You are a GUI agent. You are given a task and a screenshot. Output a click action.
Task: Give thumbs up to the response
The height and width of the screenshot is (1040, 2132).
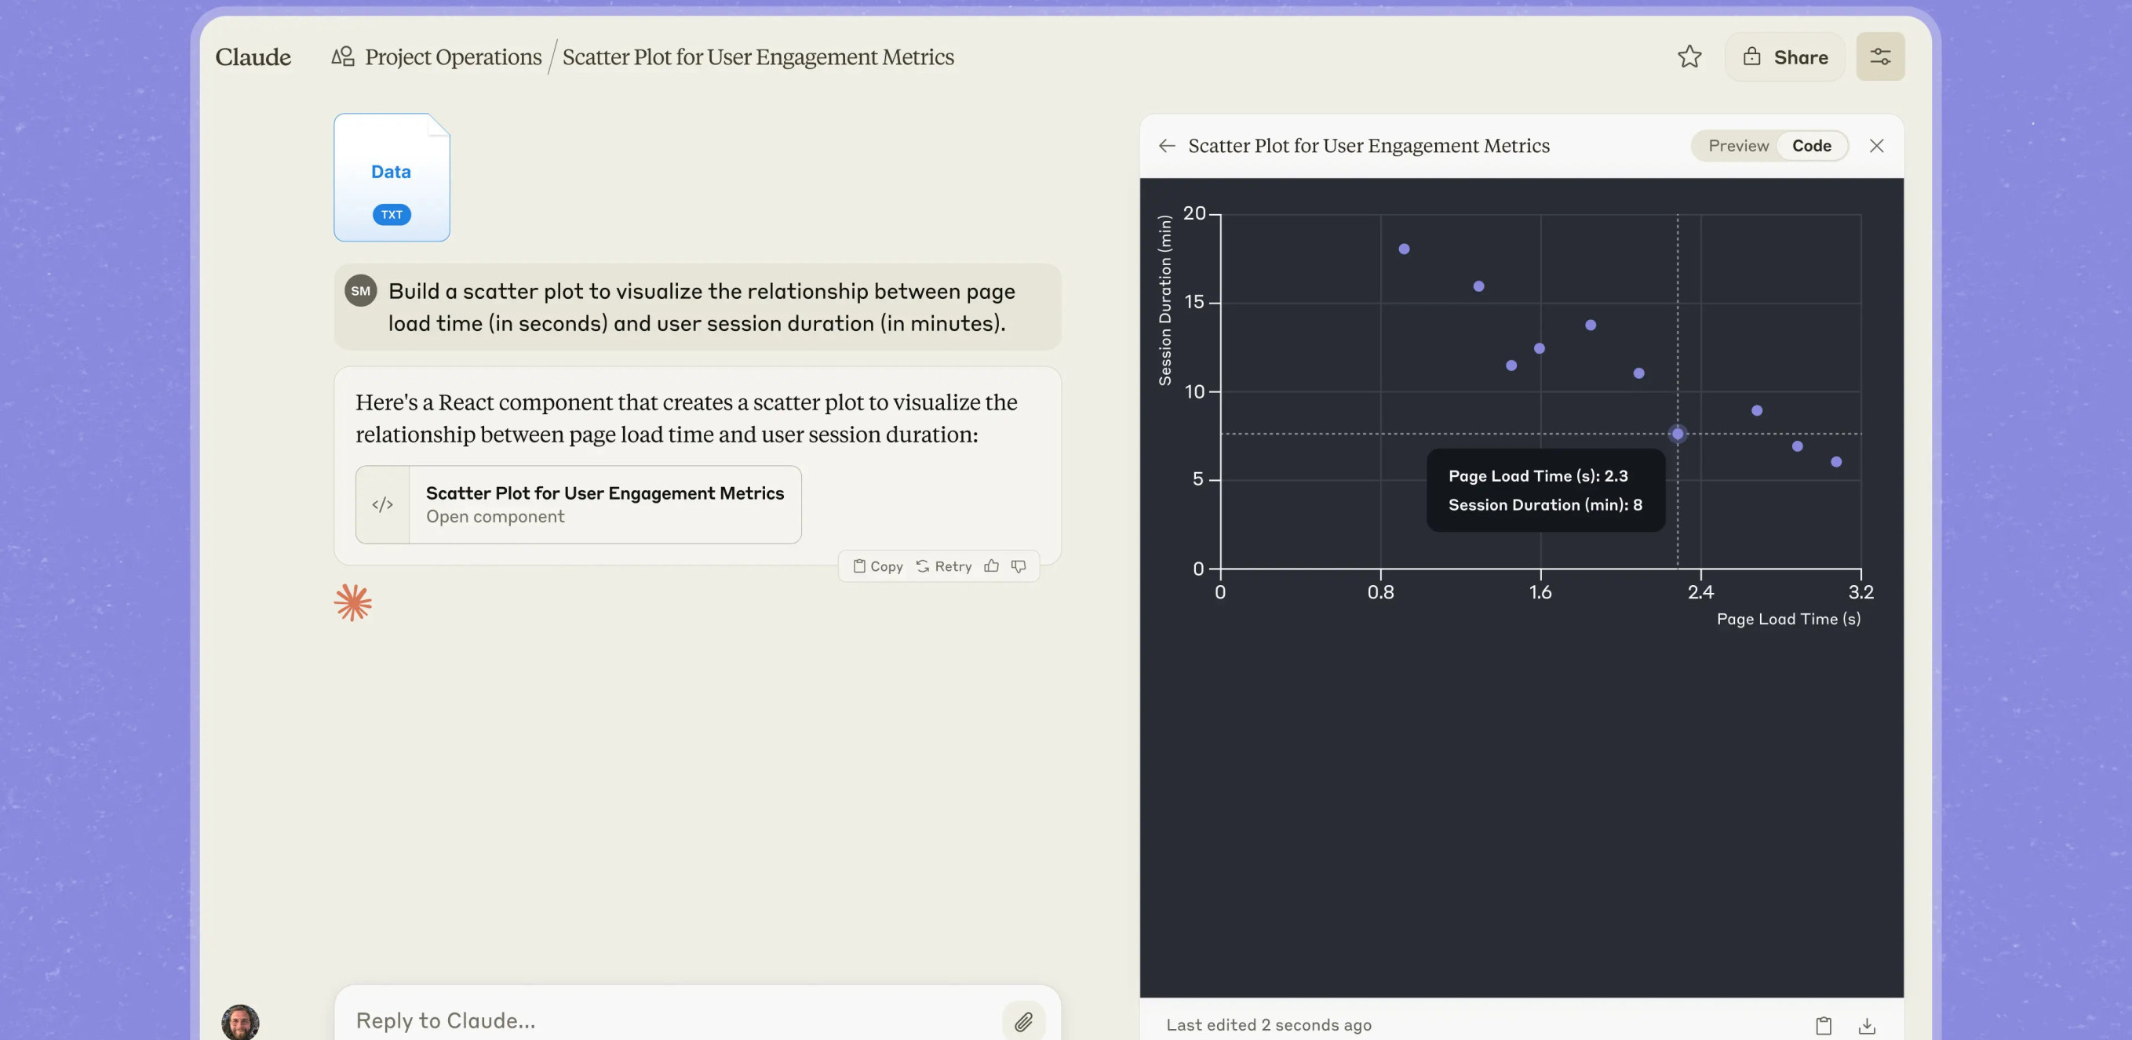(x=992, y=566)
